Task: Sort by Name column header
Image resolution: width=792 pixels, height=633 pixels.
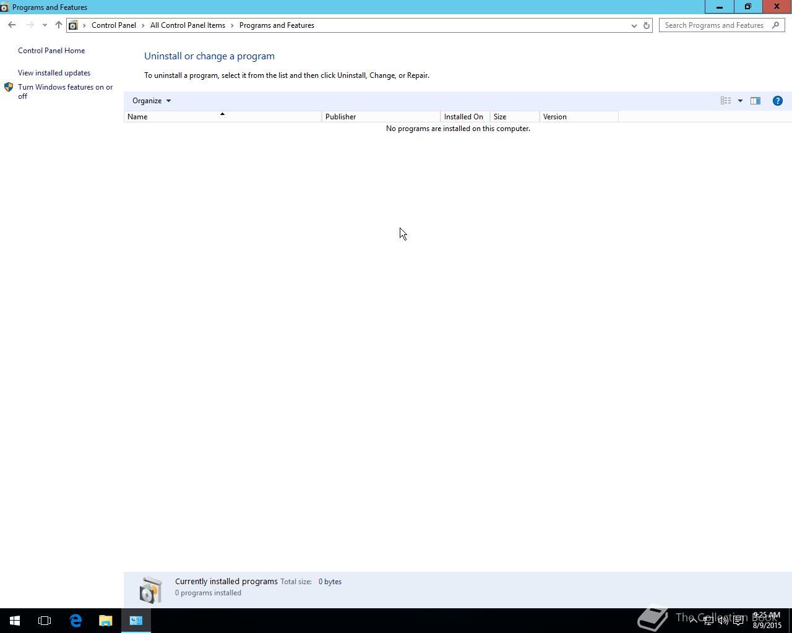Action: pos(223,117)
